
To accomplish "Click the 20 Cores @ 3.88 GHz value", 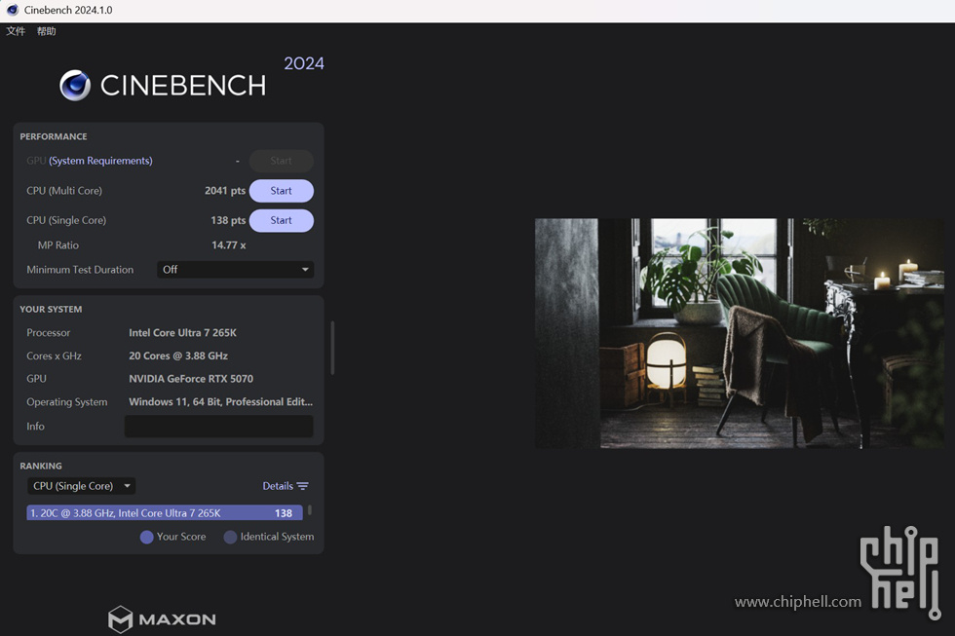I will click(177, 356).
